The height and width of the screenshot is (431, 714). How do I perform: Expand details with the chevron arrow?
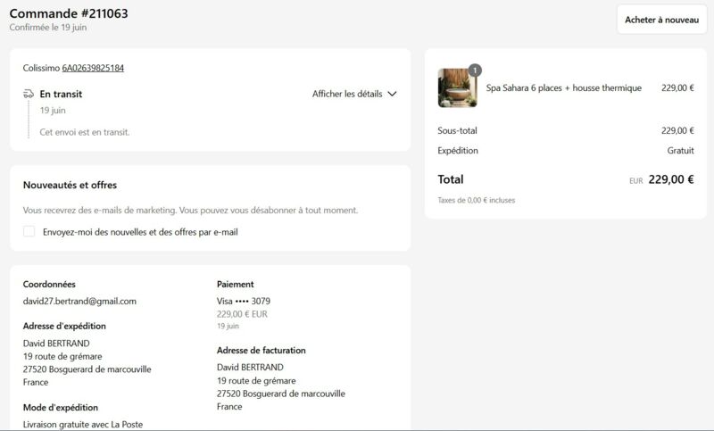(x=392, y=94)
